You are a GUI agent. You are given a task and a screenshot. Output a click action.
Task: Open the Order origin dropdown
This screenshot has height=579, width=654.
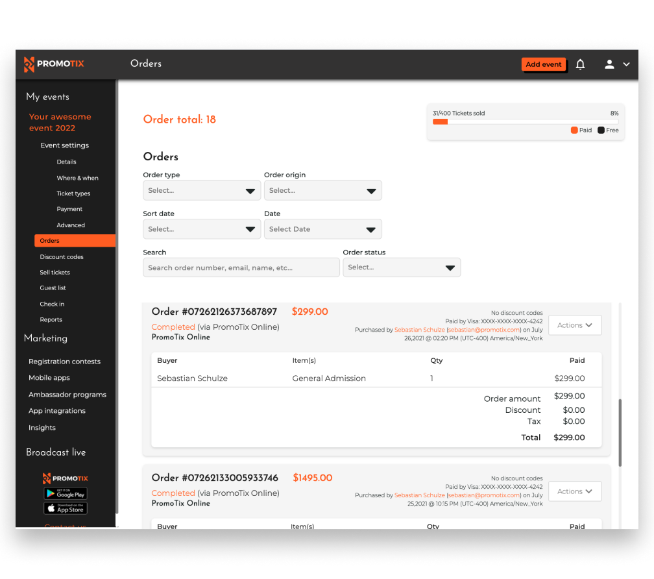pyautogui.click(x=322, y=190)
